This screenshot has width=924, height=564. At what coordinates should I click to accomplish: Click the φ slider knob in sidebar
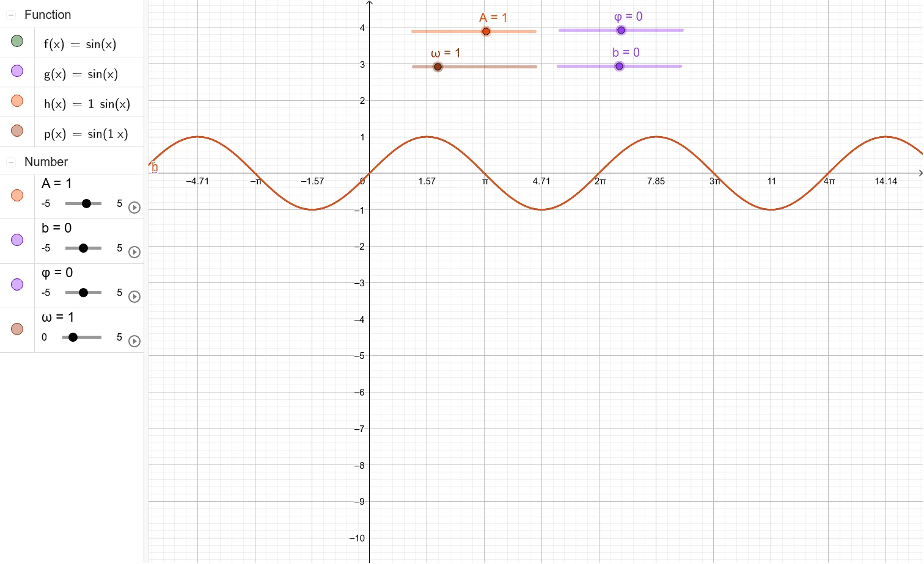83,292
